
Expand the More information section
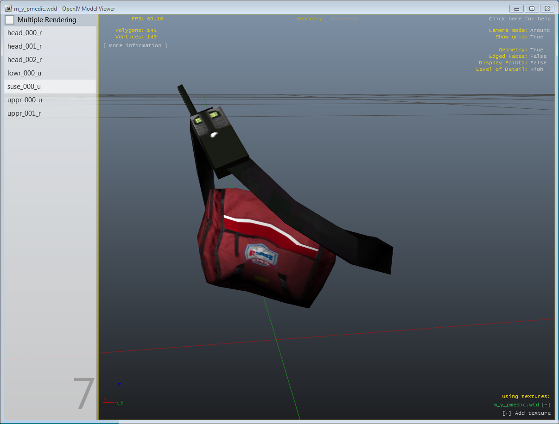click(135, 46)
